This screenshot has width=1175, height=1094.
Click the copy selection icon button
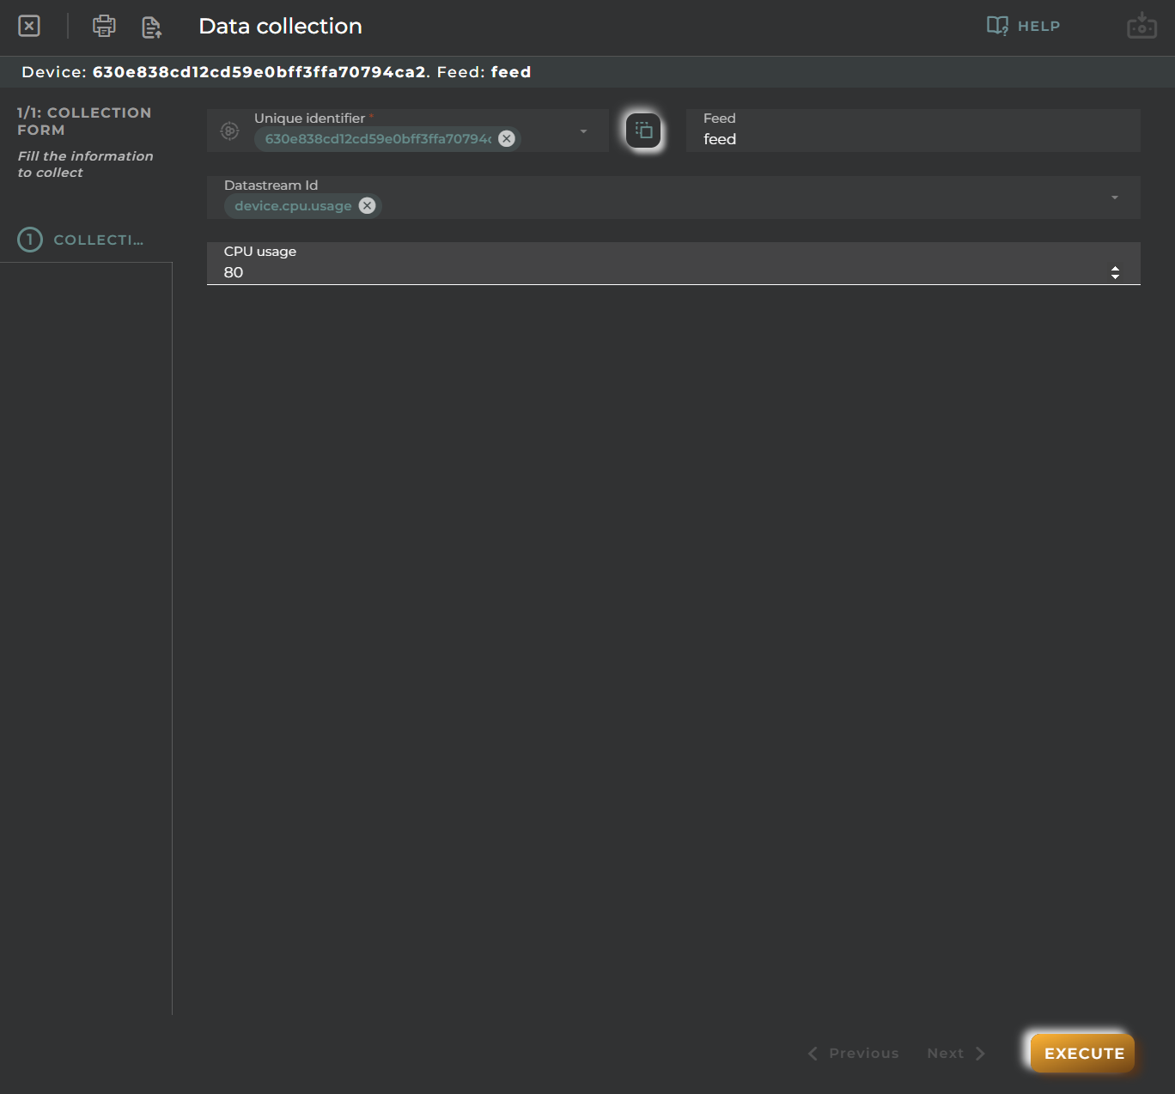pos(643,131)
